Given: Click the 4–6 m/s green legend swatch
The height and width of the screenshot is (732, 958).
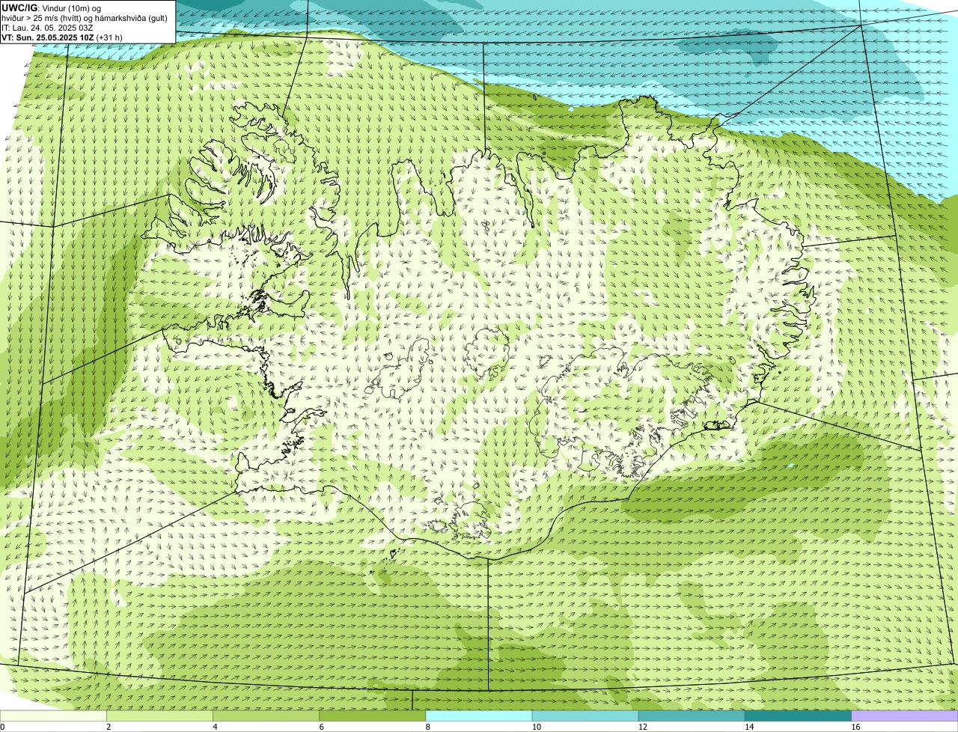Looking at the screenshot, I should (x=266, y=716).
